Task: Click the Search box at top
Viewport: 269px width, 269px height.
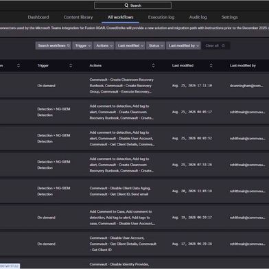Action: pos(132,5)
